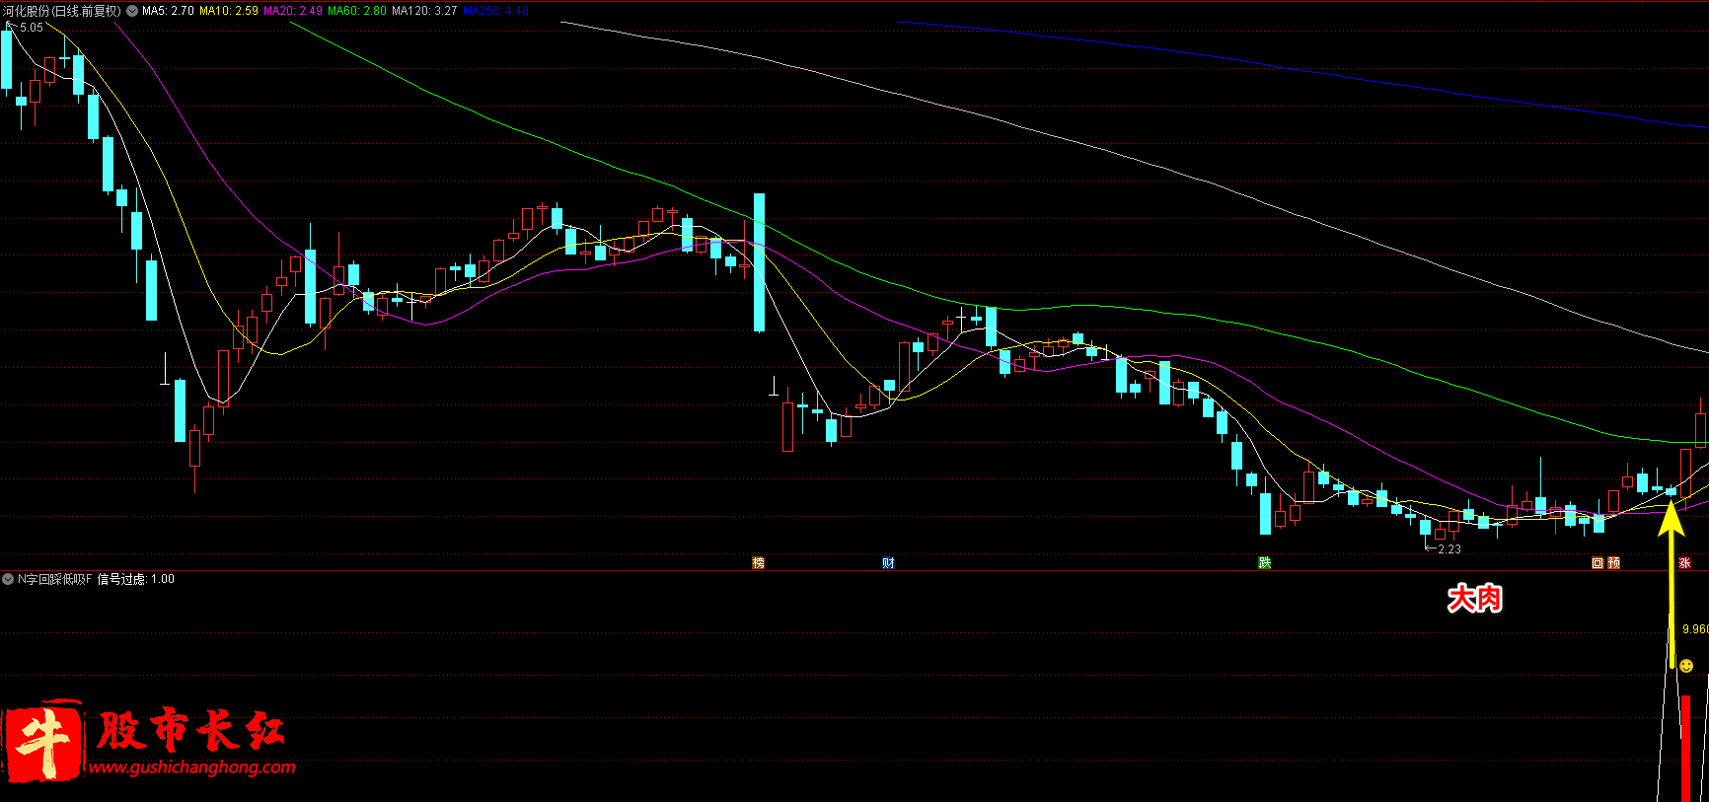Click the red 涨 event marker icon

tap(1684, 563)
